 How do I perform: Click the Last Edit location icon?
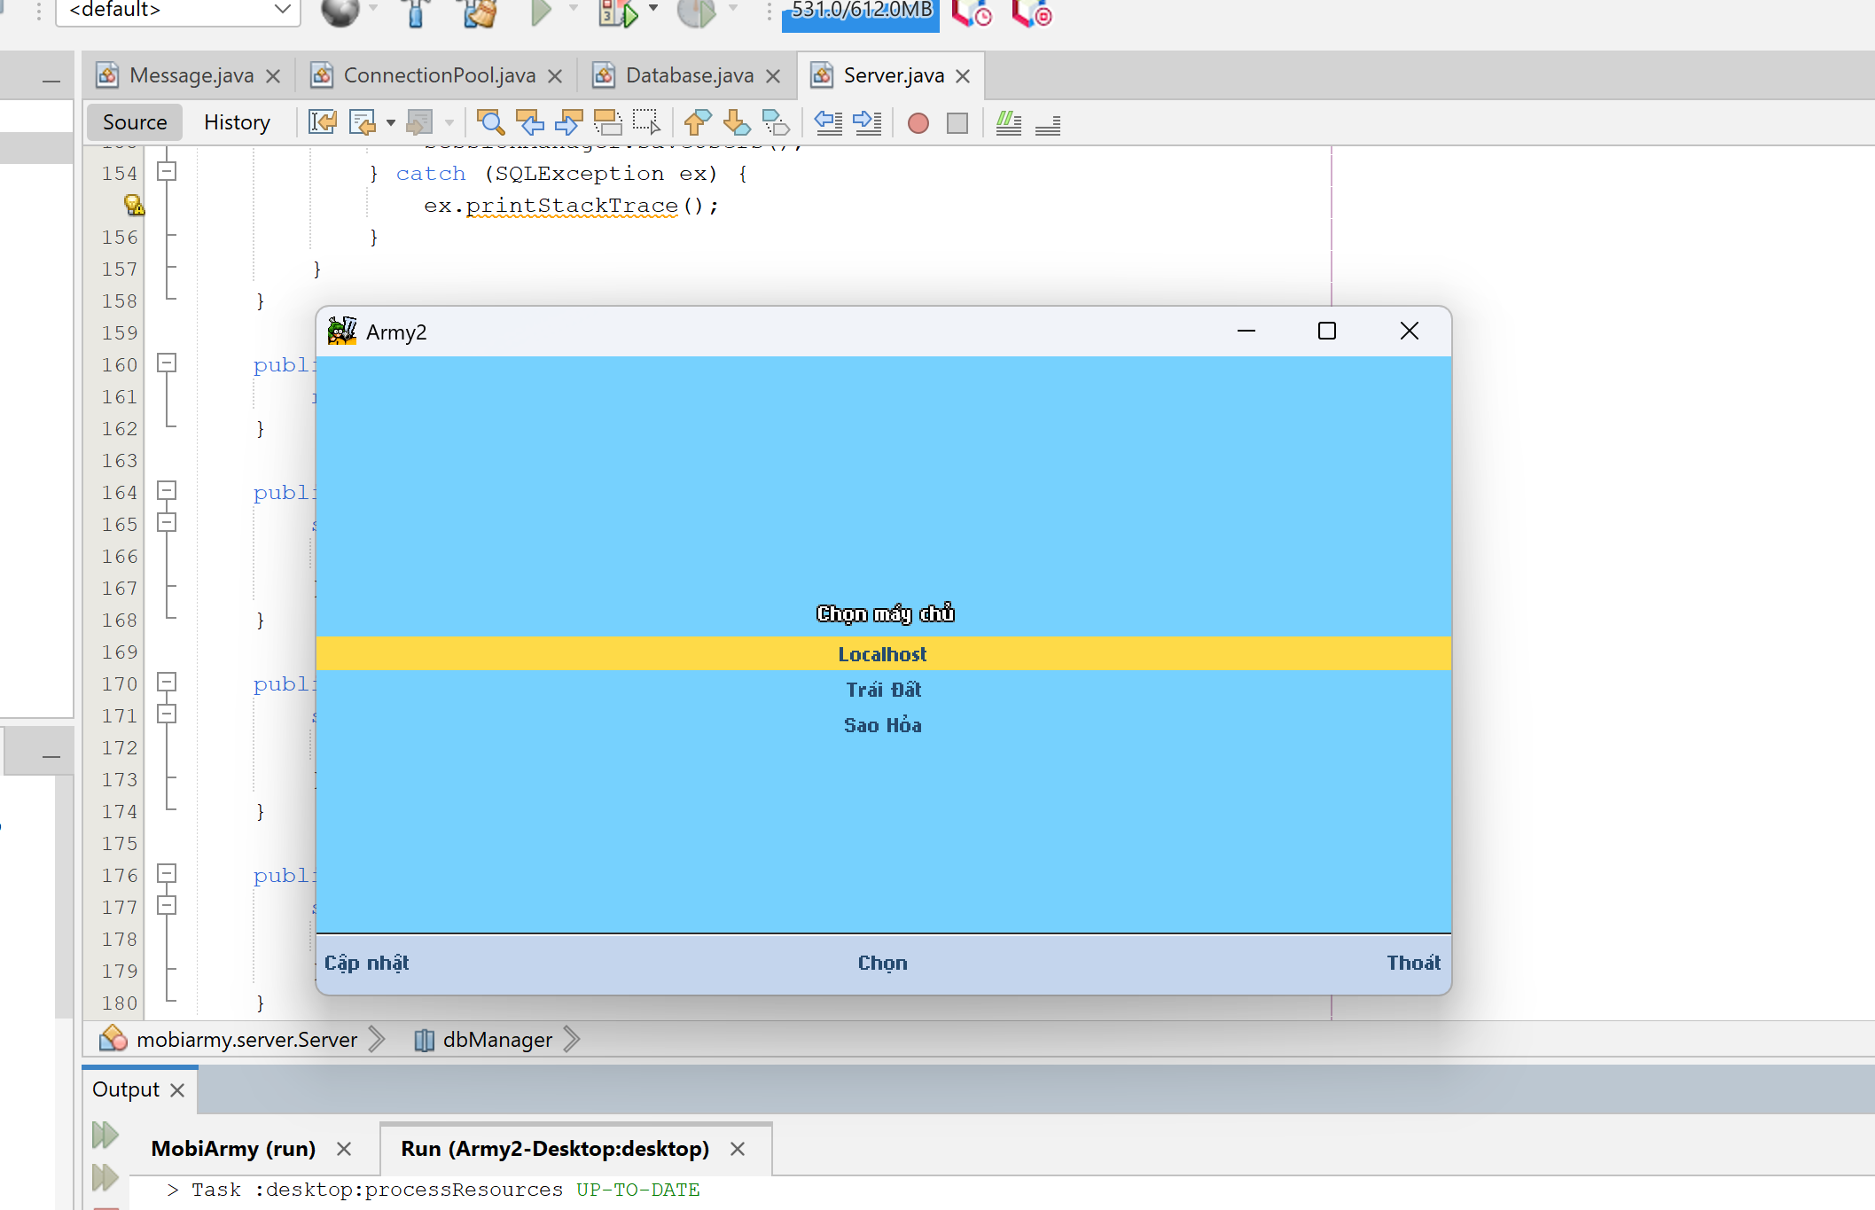(x=323, y=122)
